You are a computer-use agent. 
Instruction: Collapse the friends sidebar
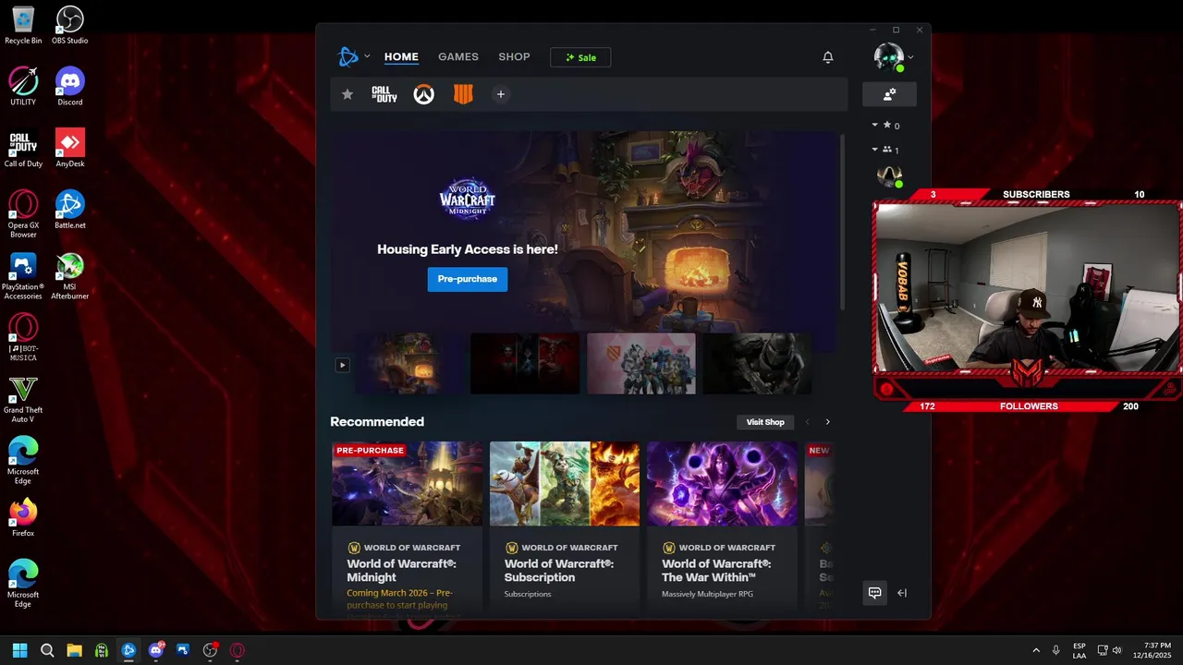[x=902, y=593]
